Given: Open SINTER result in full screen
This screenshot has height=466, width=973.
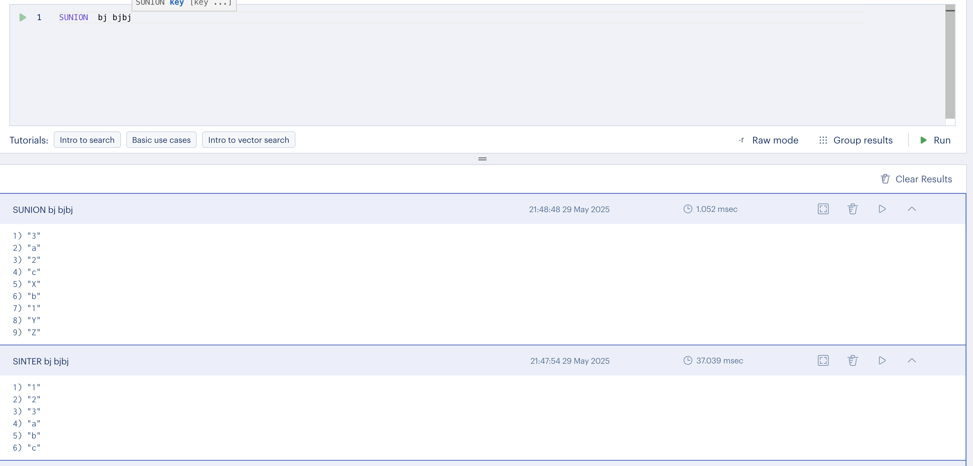Looking at the screenshot, I should click(x=823, y=360).
